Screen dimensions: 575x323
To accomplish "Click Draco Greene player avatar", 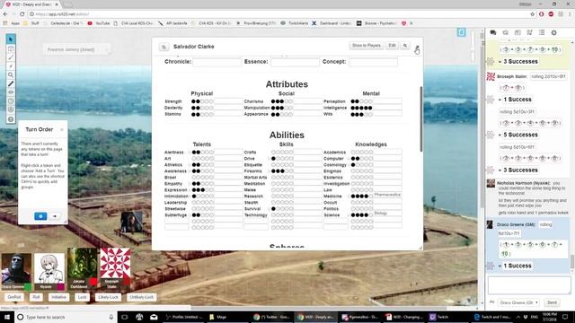I will pos(16,269).
